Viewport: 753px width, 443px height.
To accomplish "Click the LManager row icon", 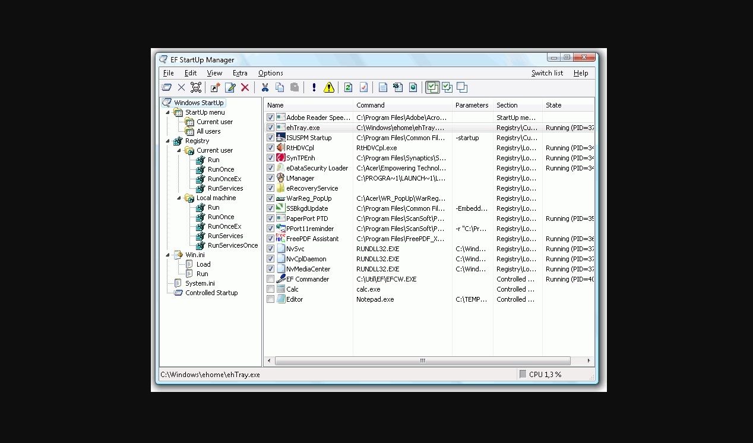I will point(281,178).
